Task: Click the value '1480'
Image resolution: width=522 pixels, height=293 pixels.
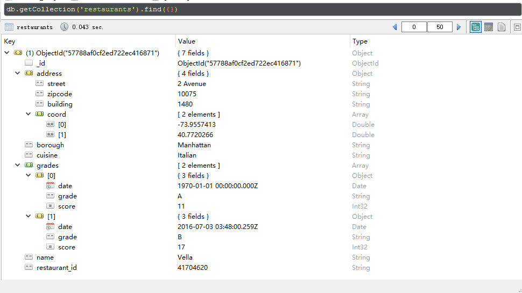Action: coord(185,104)
